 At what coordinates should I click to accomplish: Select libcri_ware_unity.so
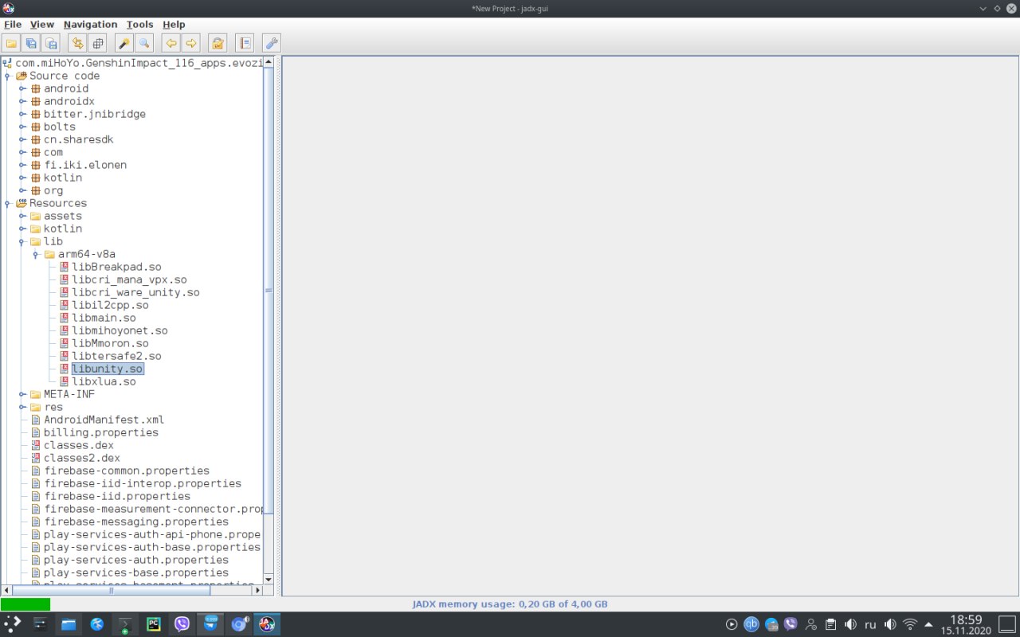click(x=135, y=292)
